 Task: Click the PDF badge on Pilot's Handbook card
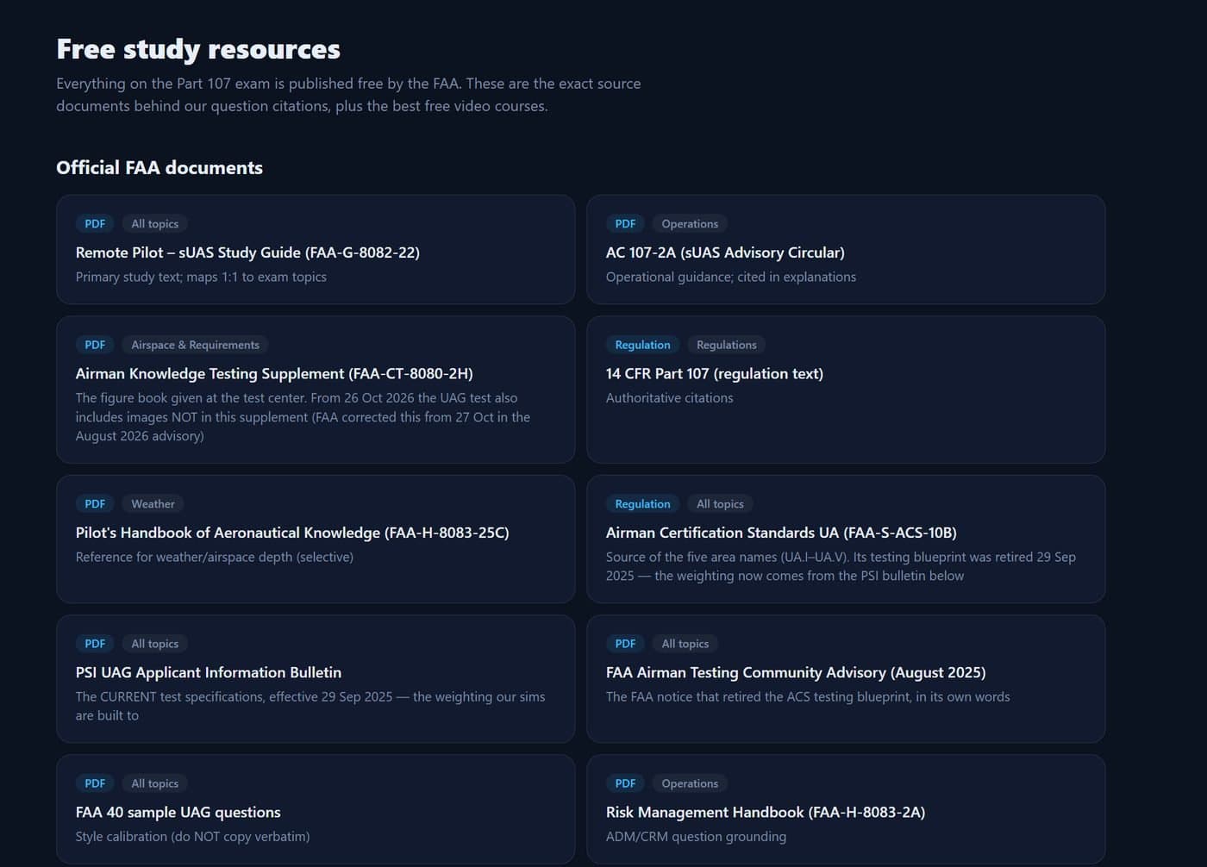[95, 504]
